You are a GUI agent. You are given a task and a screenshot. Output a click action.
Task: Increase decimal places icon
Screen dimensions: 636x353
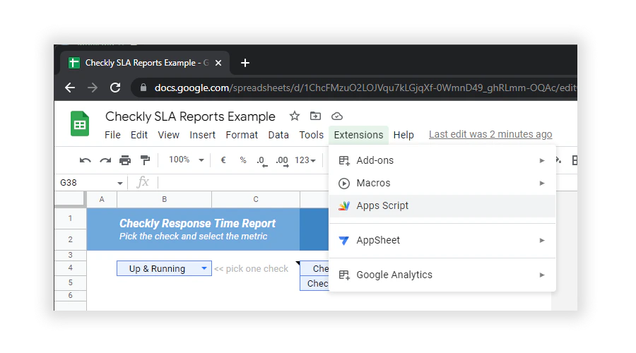point(282,161)
